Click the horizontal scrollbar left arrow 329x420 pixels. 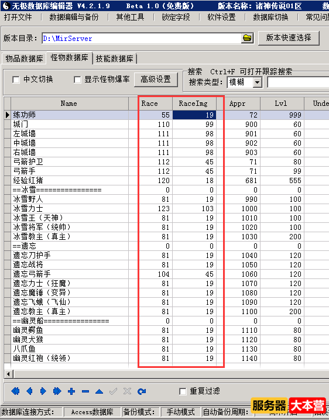(x=8, y=374)
